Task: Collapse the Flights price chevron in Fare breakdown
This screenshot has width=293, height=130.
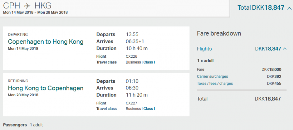Action: click(x=285, y=49)
